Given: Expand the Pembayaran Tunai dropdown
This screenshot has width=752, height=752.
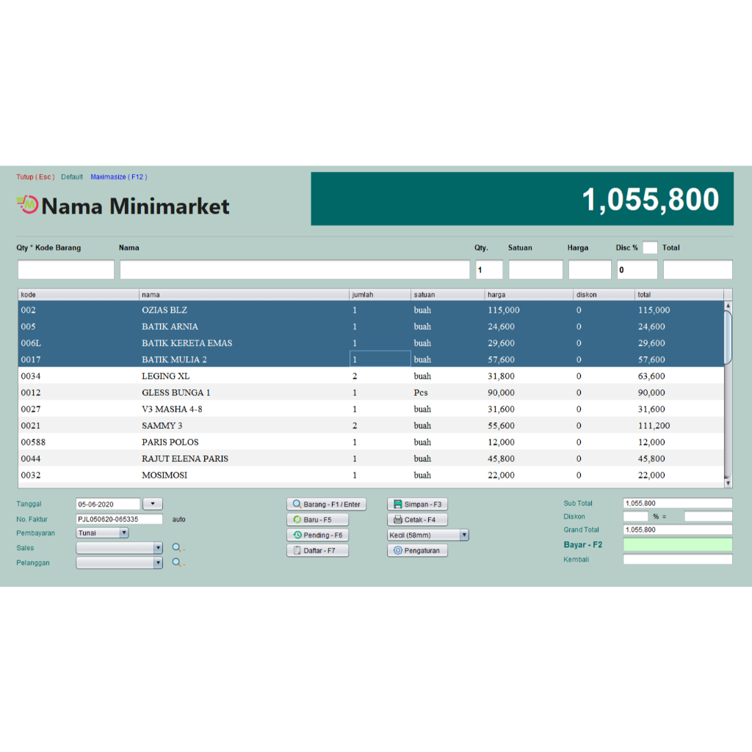Looking at the screenshot, I should click(123, 533).
